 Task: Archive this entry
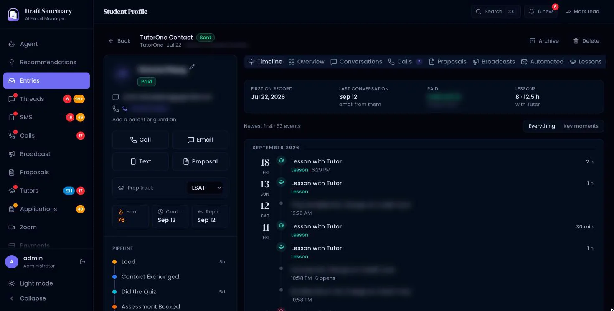click(x=544, y=41)
